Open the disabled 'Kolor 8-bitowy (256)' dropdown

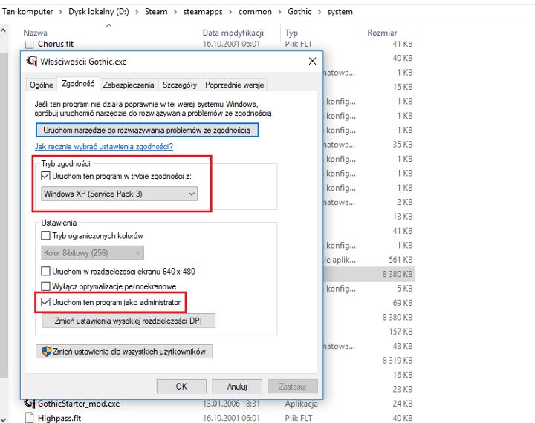point(92,252)
